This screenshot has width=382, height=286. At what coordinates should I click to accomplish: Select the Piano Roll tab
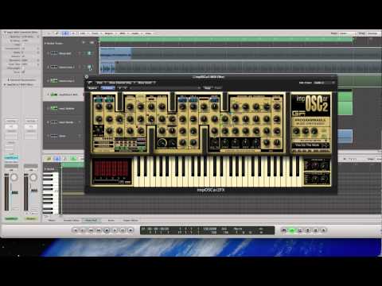tap(92, 220)
